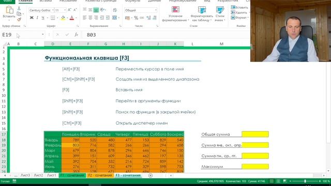Click the zoom slider in status bar
Screen dimensions: 331x186
pyautogui.click(x=305, y=181)
